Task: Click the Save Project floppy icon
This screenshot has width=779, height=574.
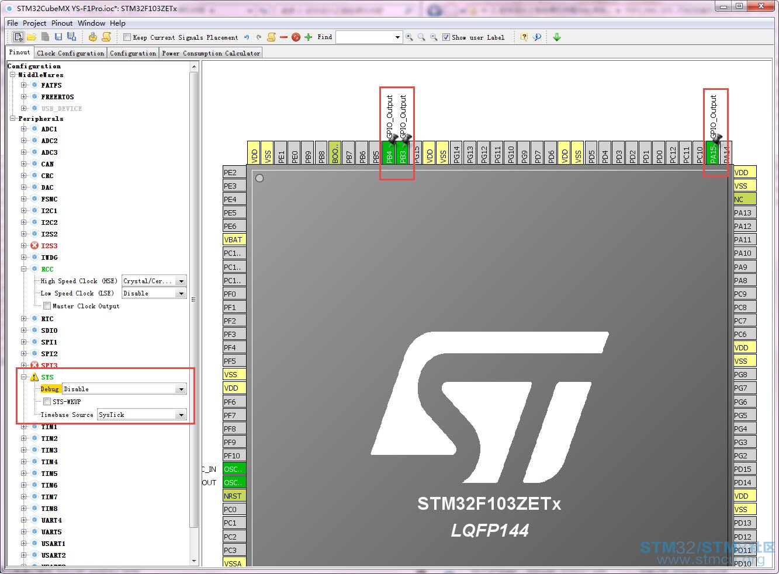Action: (58, 37)
